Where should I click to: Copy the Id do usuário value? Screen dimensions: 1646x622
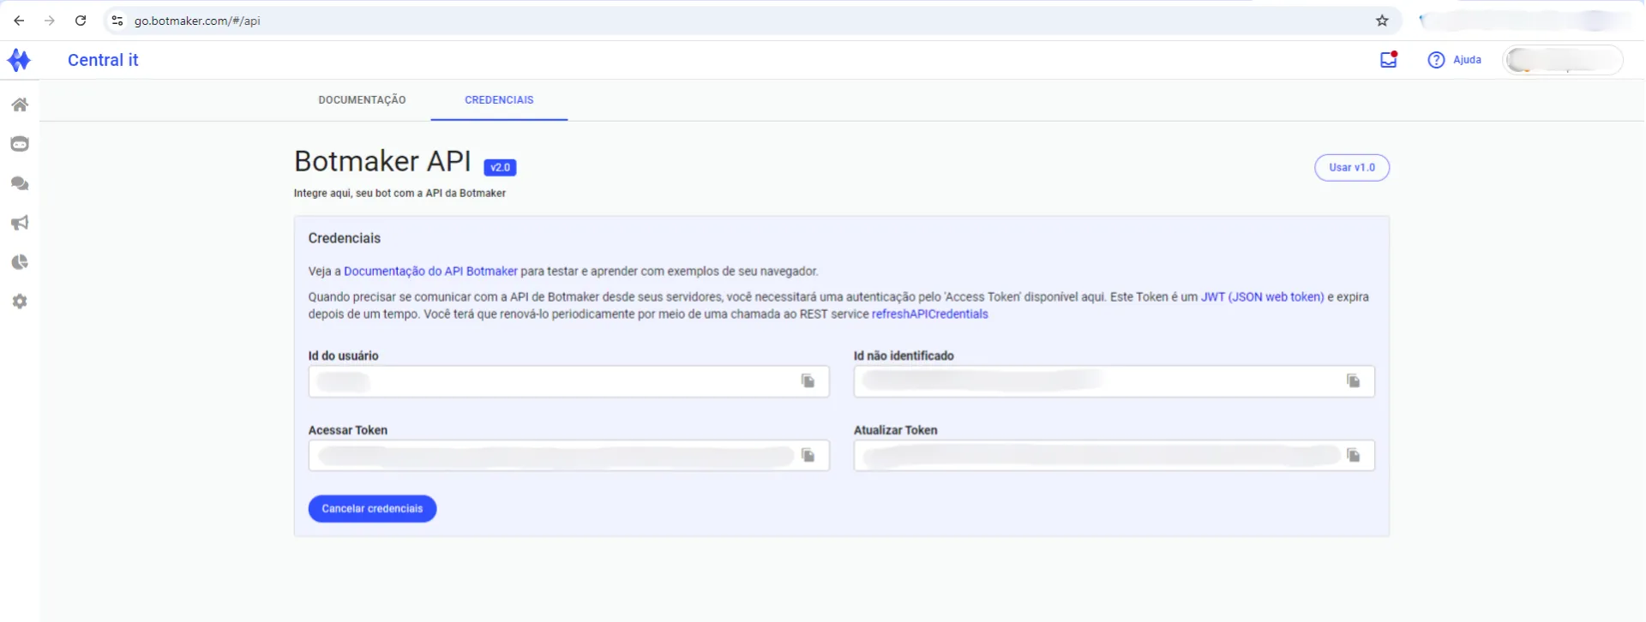click(x=808, y=381)
